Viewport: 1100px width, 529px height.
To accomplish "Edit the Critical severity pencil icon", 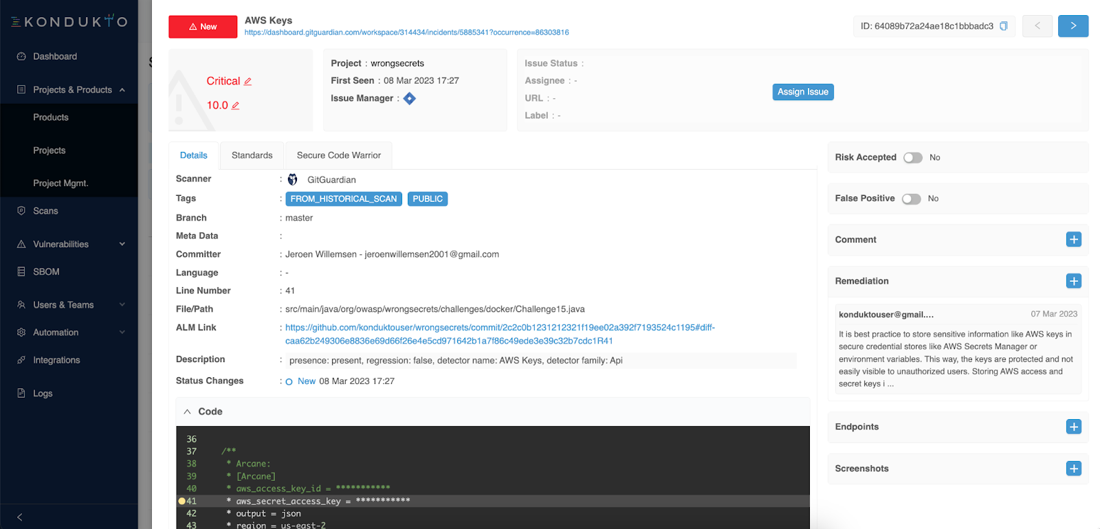I will (x=247, y=81).
